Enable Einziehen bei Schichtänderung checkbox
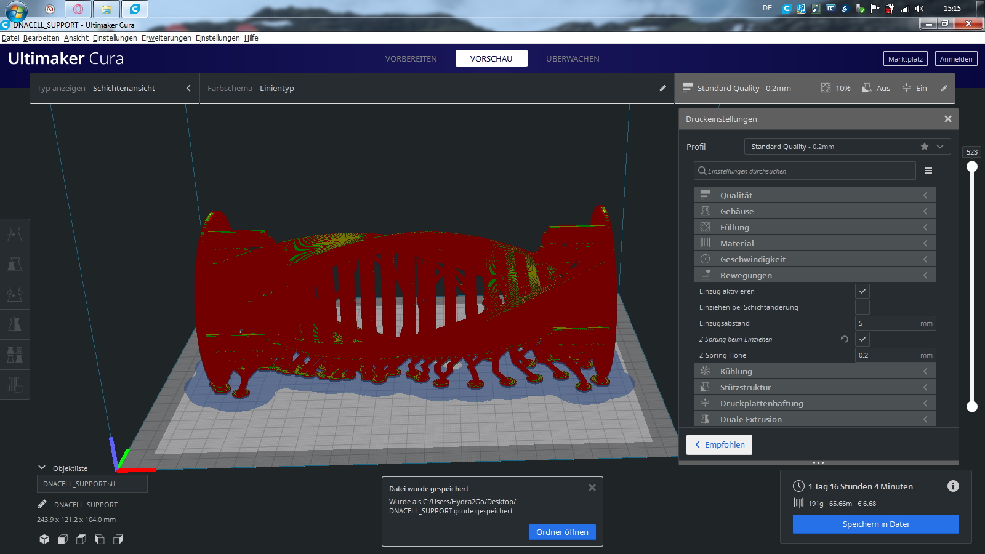 pyautogui.click(x=862, y=307)
